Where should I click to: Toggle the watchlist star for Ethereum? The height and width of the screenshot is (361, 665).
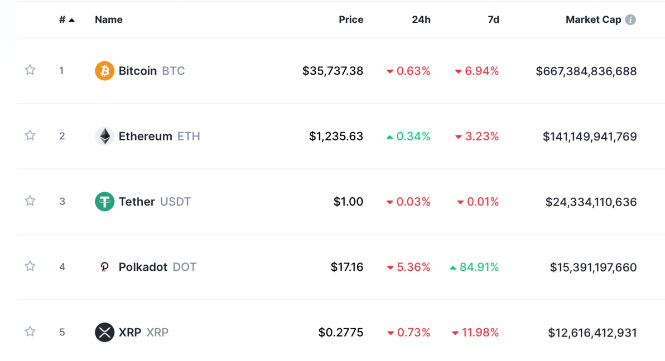point(30,135)
